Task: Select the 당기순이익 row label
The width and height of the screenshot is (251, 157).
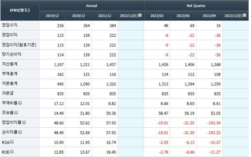Action: point(11,54)
